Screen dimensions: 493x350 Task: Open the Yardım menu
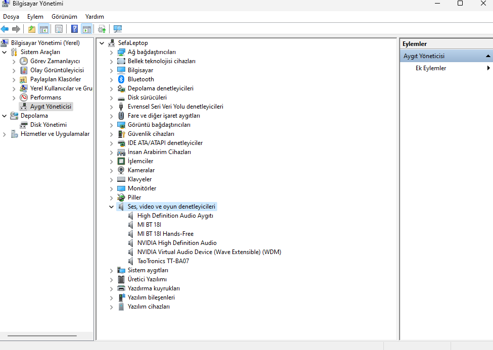(94, 17)
